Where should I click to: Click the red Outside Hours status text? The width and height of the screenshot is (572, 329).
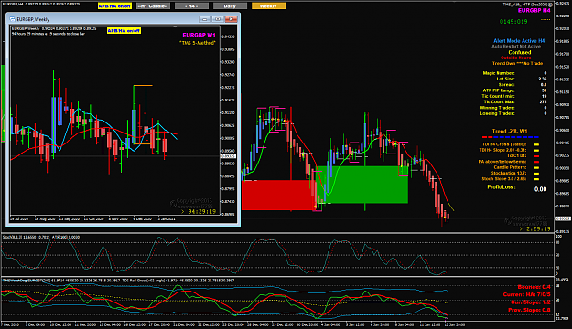(515, 58)
